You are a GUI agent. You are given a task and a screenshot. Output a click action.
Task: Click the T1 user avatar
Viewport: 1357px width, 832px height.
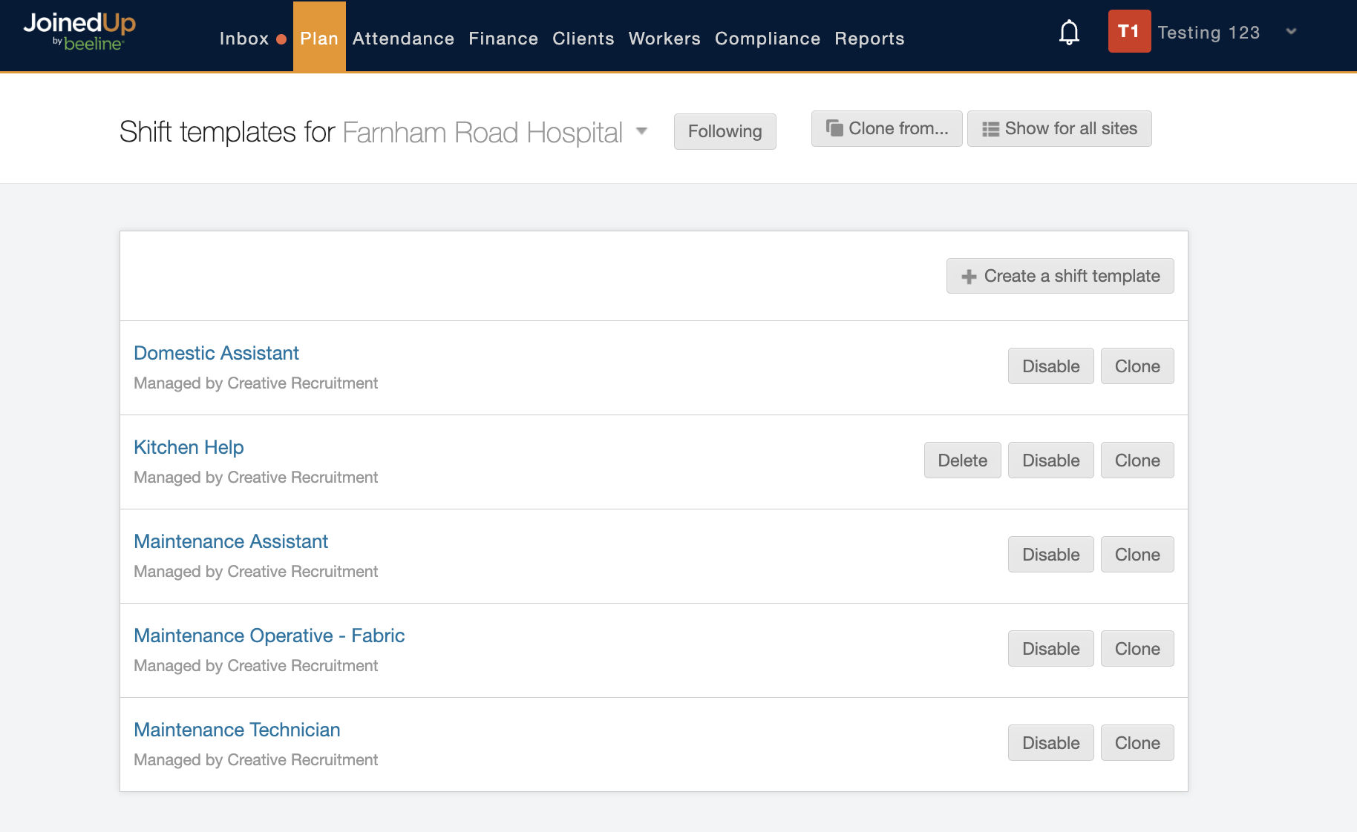point(1128,31)
